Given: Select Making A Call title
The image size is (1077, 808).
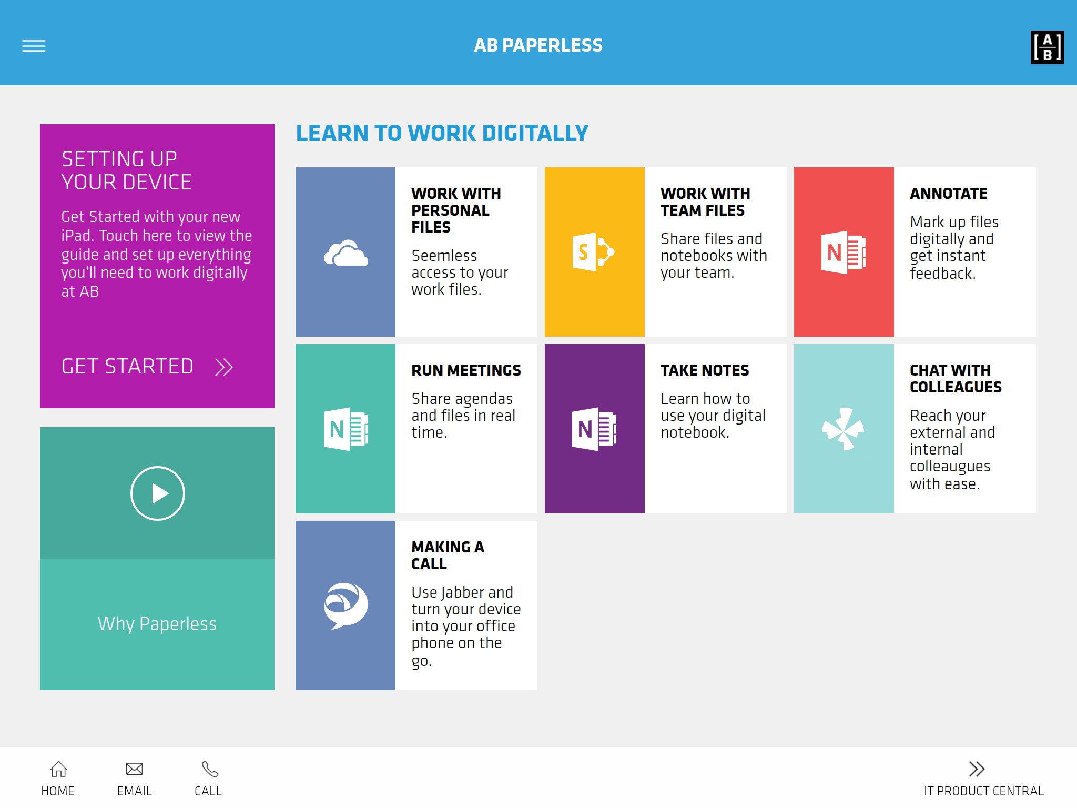Looking at the screenshot, I should tap(448, 555).
